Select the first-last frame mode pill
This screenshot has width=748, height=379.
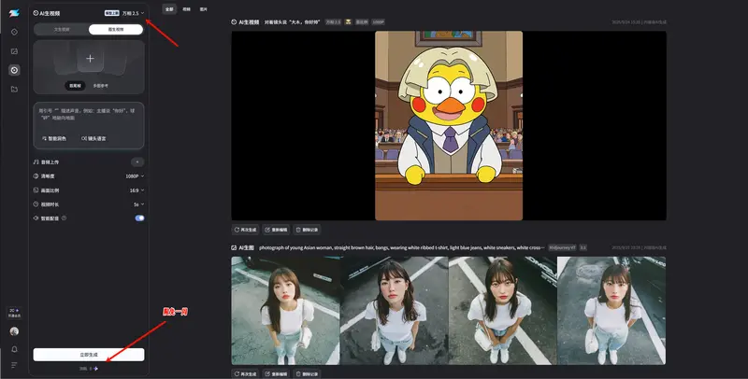point(75,86)
